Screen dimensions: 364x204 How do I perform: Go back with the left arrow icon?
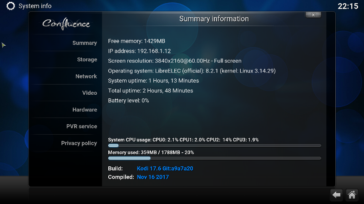tap(336, 195)
